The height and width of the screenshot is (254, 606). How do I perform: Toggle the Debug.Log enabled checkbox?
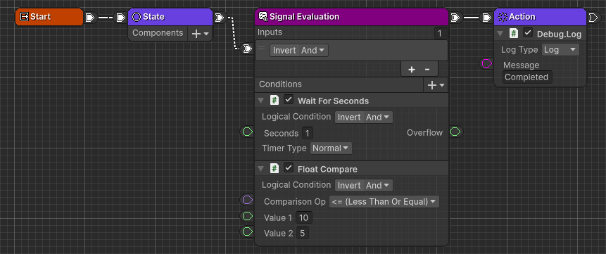(x=528, y=33)
